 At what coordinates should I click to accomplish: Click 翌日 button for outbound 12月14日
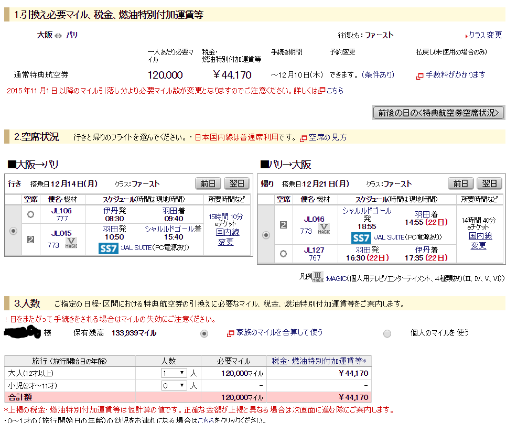(236, 183)
